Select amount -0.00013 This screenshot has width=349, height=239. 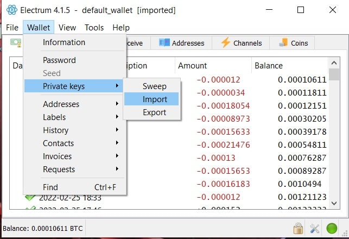(x=216, y=158)
